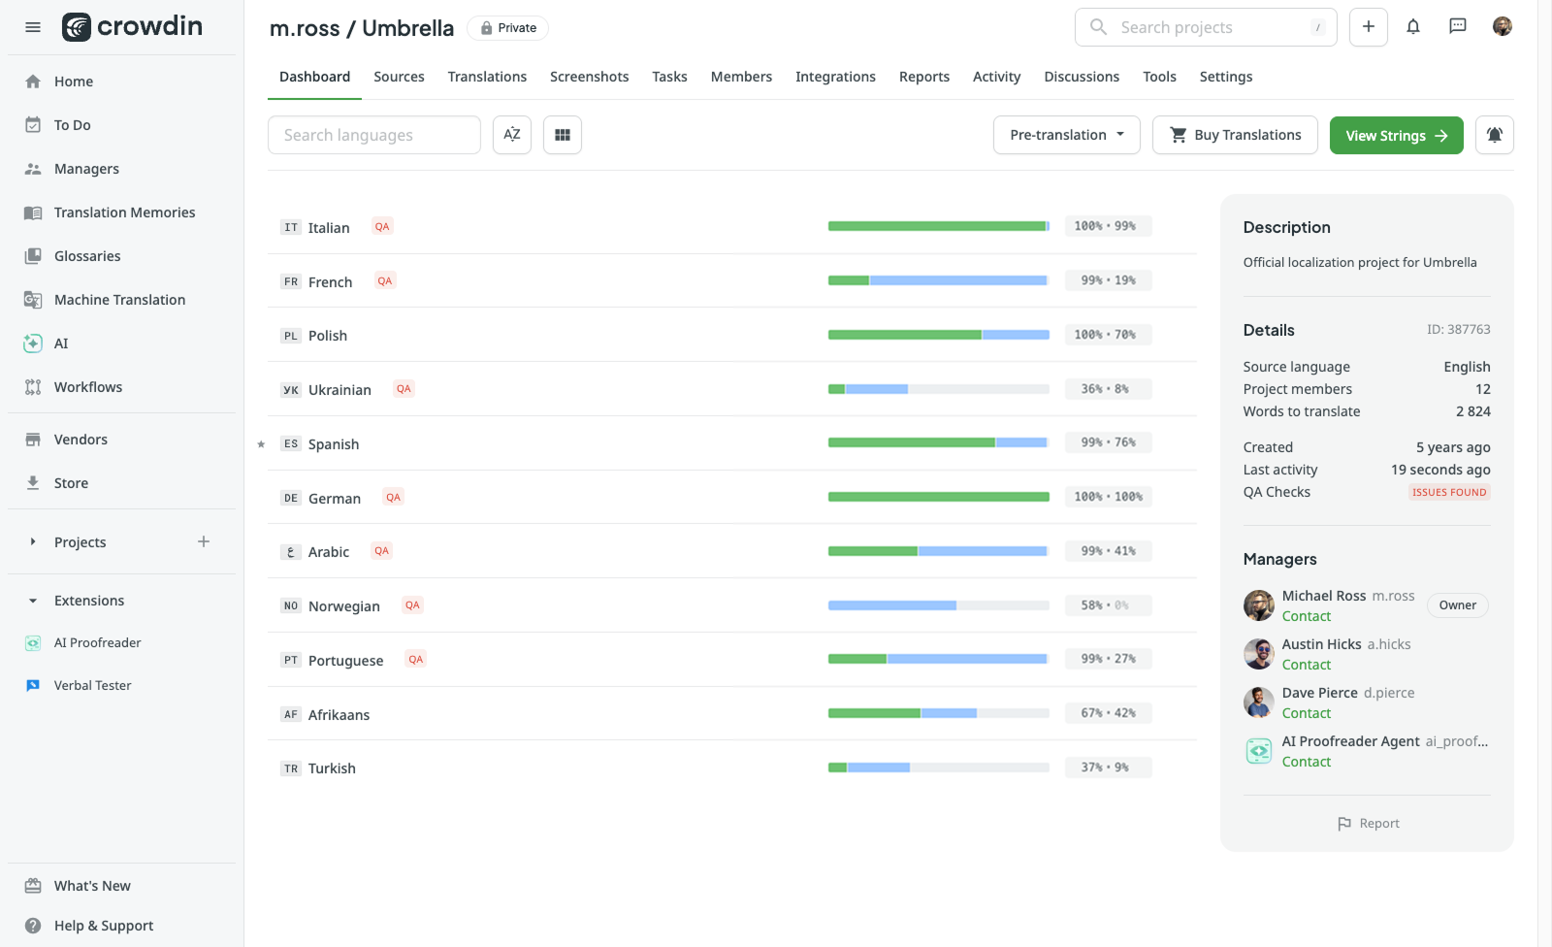Switch language list to grid view
1552x947 pixels.
[x=563, y=135]
